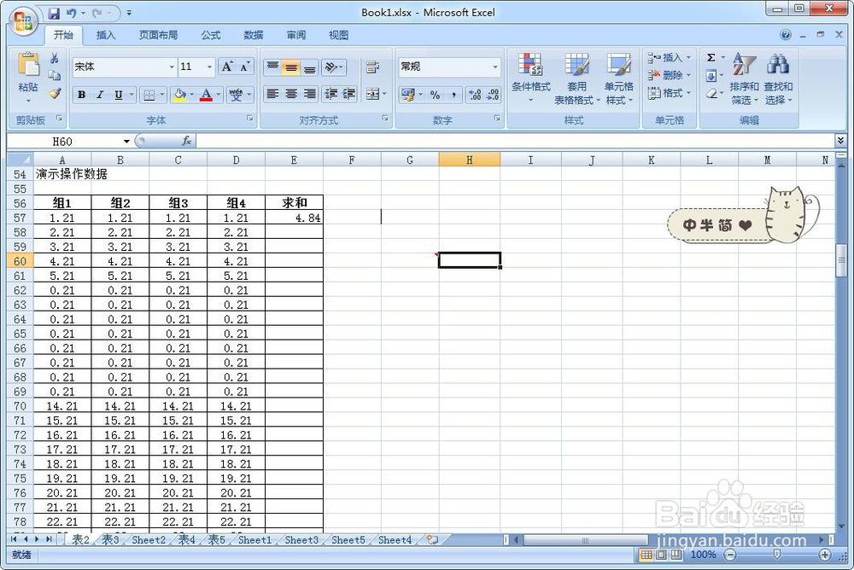The height and width of the screenshot is (570, 854).
Task: Switch to the 视图 ribbon tab
Action: (338, 35)
